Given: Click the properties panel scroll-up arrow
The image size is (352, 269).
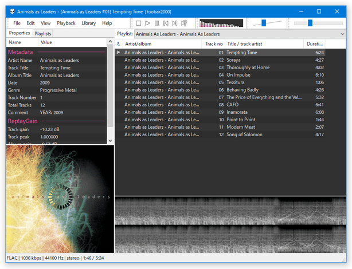Looking at the screenshot, I should 110,41.
